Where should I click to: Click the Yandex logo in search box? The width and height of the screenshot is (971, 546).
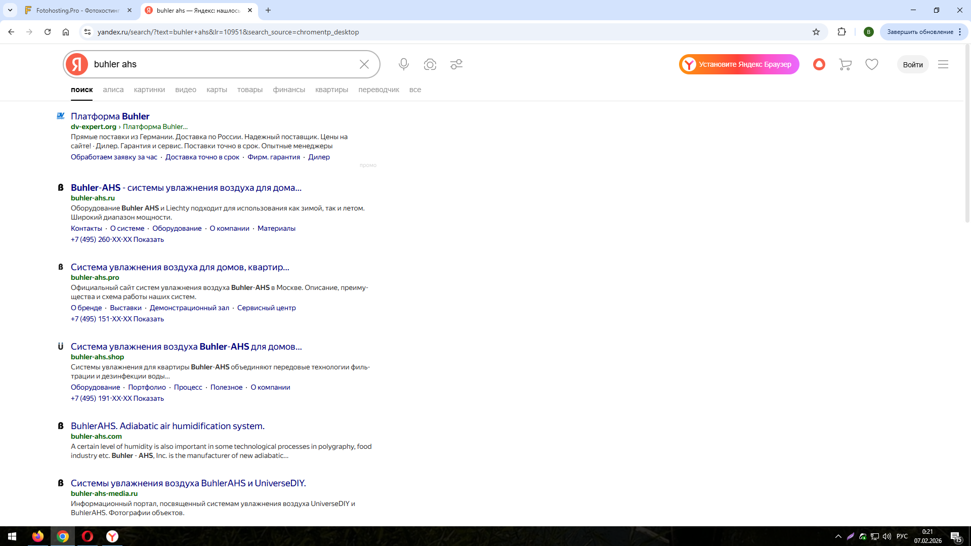(77, 64)
